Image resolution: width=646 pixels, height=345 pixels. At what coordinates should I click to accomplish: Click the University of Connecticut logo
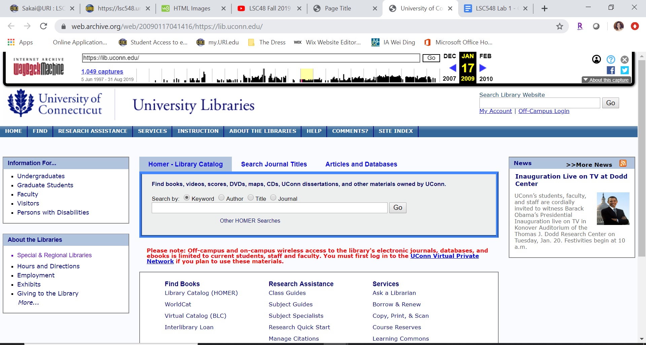pos(55,103)
